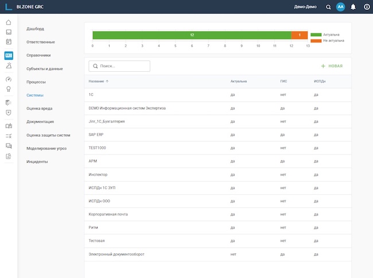Open Процессы menu item
Viewport: 373px width, 278px height.
pyautogui.click(x=36, y=82)
